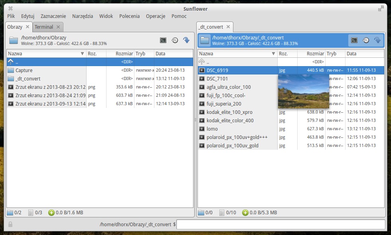Open history icon in right _dt_convert panel
Viewport: 391px width, 235px height.
click(366, 40)
